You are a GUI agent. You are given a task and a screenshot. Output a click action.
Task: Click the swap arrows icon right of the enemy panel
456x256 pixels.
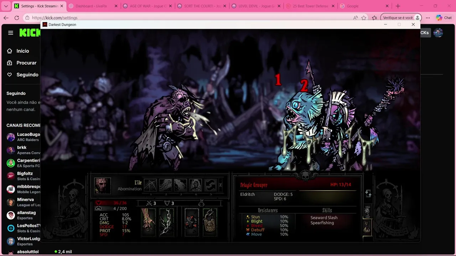coord(368,193)
